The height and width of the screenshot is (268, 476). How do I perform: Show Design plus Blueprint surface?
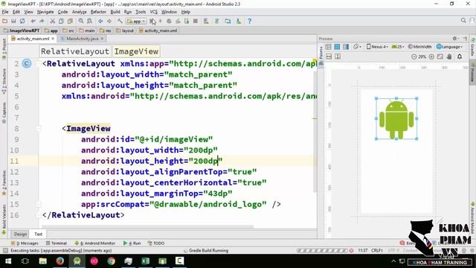[x=346, y=47]
